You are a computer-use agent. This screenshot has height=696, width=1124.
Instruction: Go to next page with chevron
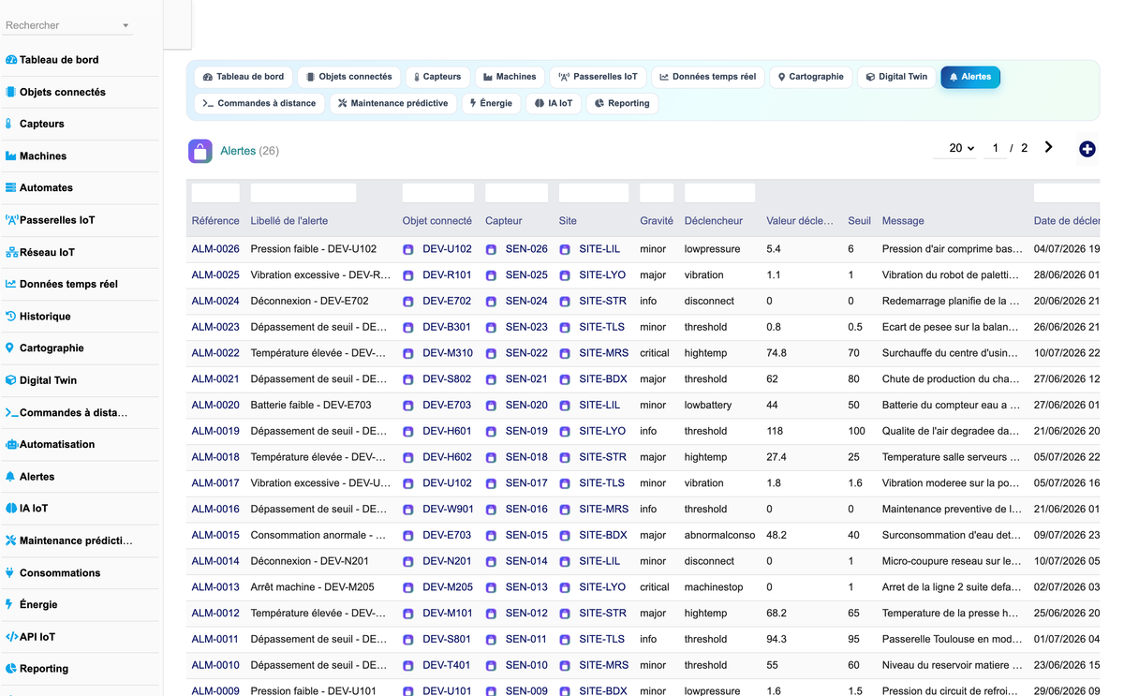pos(1048,147)
